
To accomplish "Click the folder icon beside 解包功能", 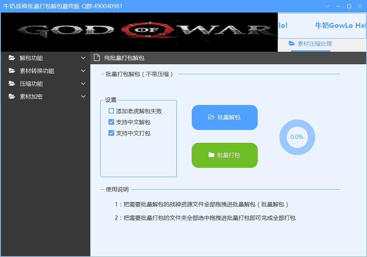I will pyautogui.click(x=12, y=58).
